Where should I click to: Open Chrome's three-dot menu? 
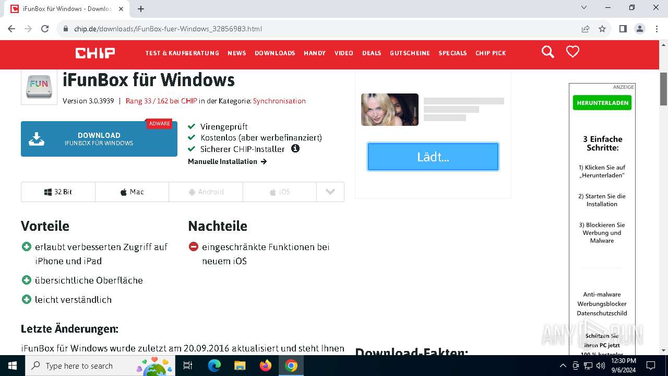pyautogui.click(x=656, y=29)
